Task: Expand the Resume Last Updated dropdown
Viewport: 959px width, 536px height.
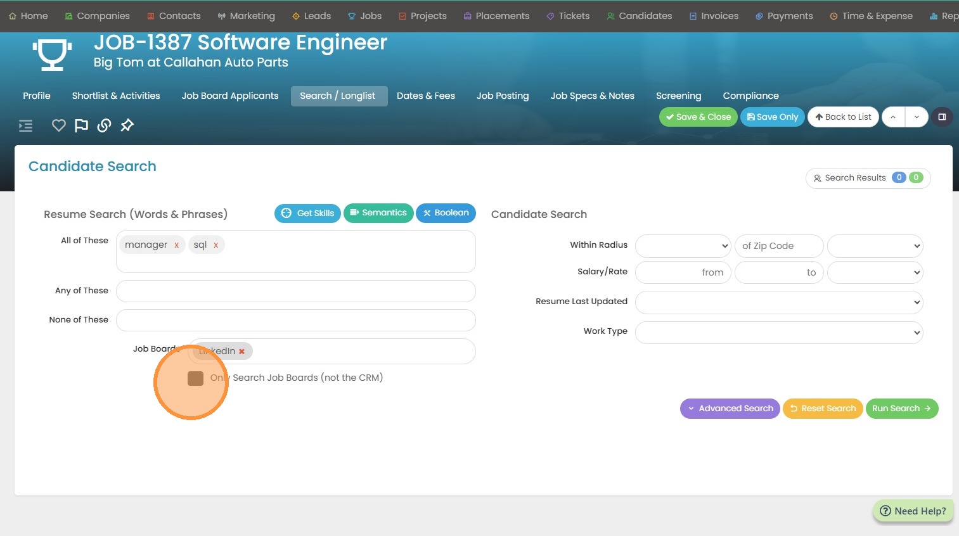Action: (779, 302)
